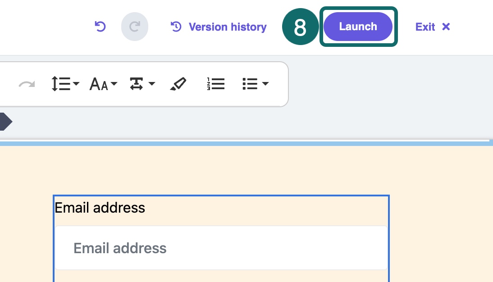The image size is (493, 282).
Task: Click the clock icon beside Version history
Action: 176,27
